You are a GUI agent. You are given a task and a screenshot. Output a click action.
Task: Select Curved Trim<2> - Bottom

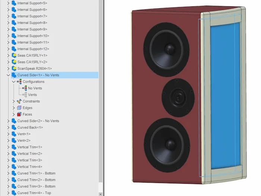[36, 180]
